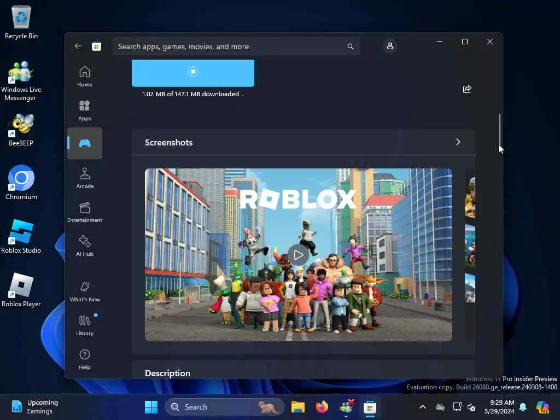Click the Store vertical scrollbar
Screen dimensions: 560x420
coord(500,130)
